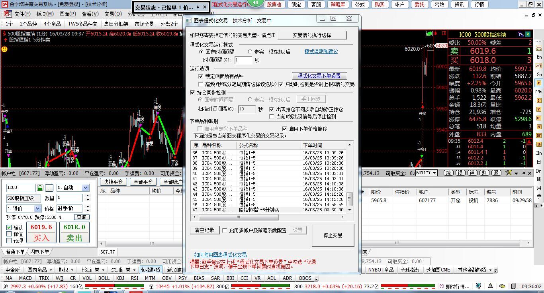The width and height of the screenshot is (544, 293).
Task: Open the 文件(F) menu
Action: click(23, 14)
